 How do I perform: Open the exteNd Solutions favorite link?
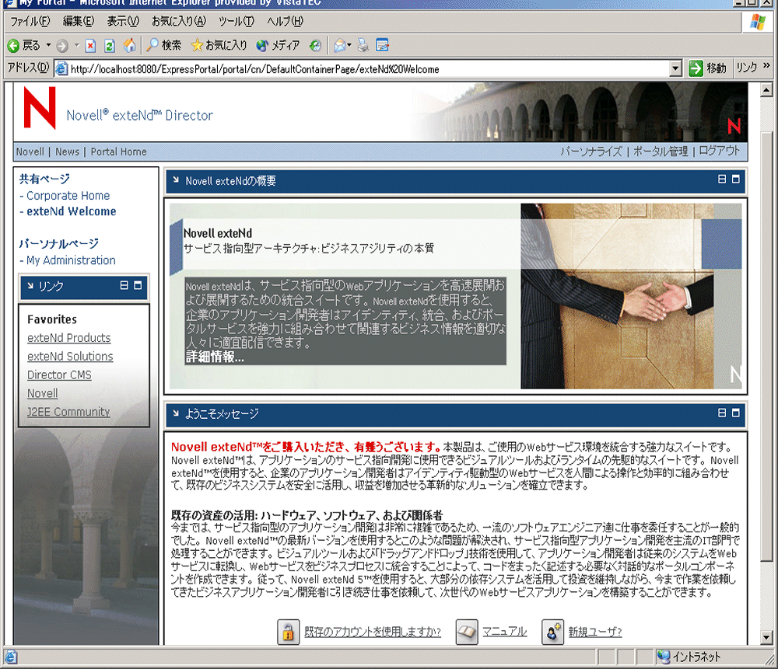(70, 357)
